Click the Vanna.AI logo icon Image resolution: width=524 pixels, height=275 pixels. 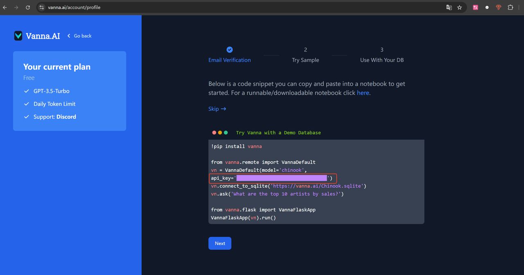(18, 36)
